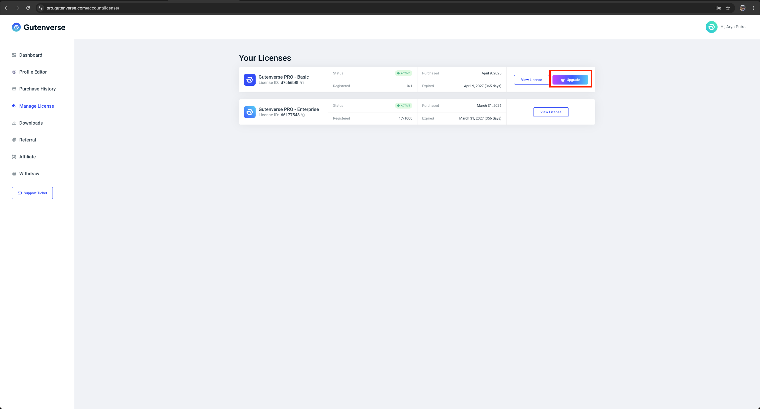760x409 pixels.
Task: Upgrade the Gutenverse PRO Basic license
Action: click(570, 80)
